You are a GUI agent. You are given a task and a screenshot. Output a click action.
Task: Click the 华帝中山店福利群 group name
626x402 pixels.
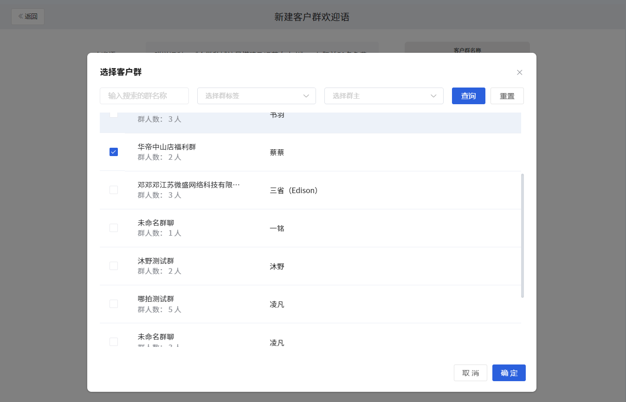coord(167,147)
